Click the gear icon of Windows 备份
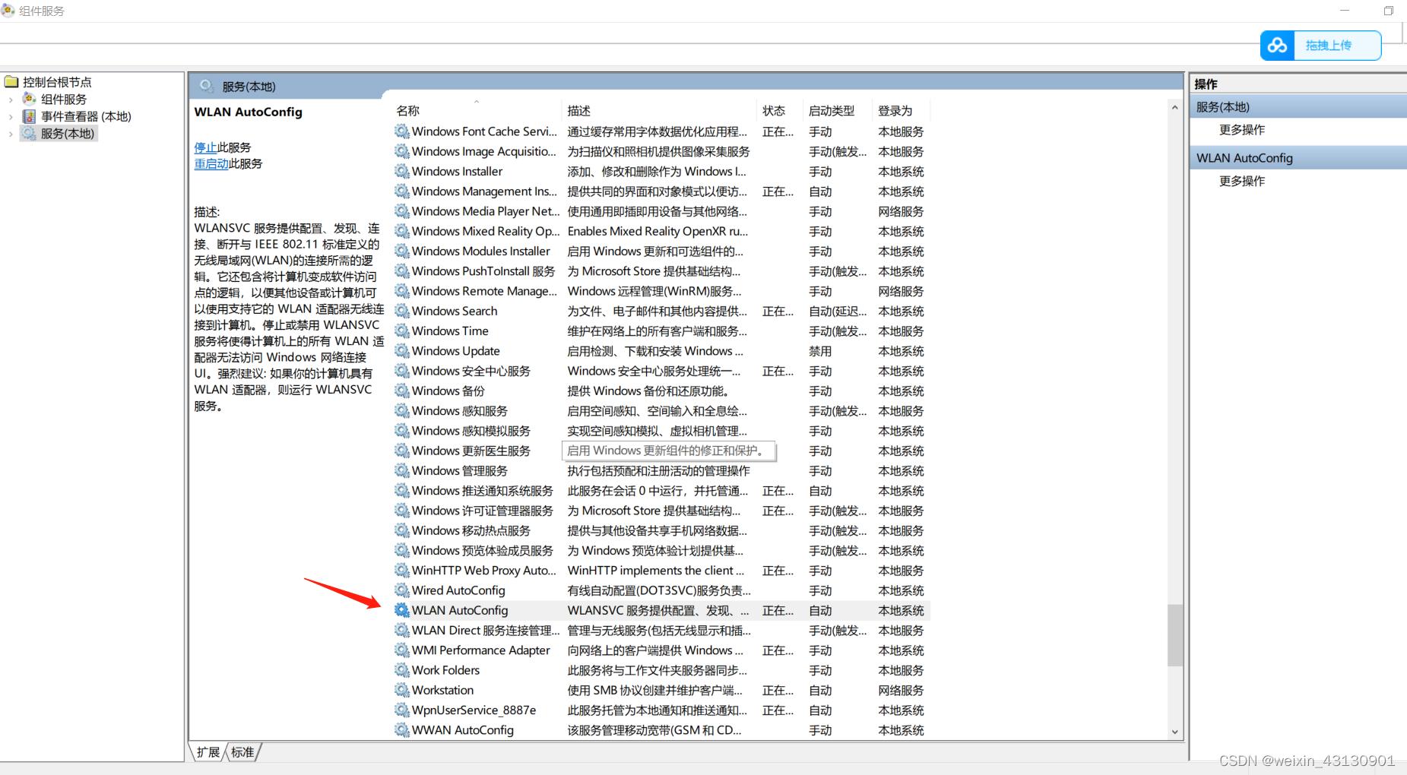 (401, 391)
